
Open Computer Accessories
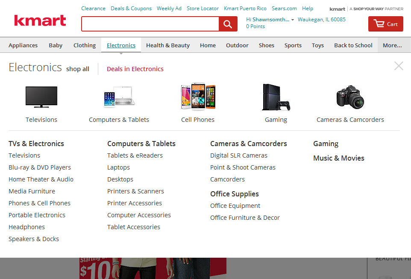[139, 215]
